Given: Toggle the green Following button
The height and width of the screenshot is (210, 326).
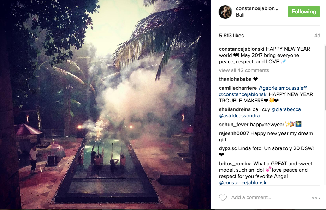Looking at the screenshot, I should [304, 12].
